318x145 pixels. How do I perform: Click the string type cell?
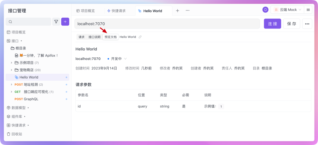[x=165, y=106]
